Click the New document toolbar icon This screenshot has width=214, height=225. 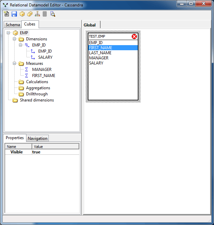pos(6,14)
